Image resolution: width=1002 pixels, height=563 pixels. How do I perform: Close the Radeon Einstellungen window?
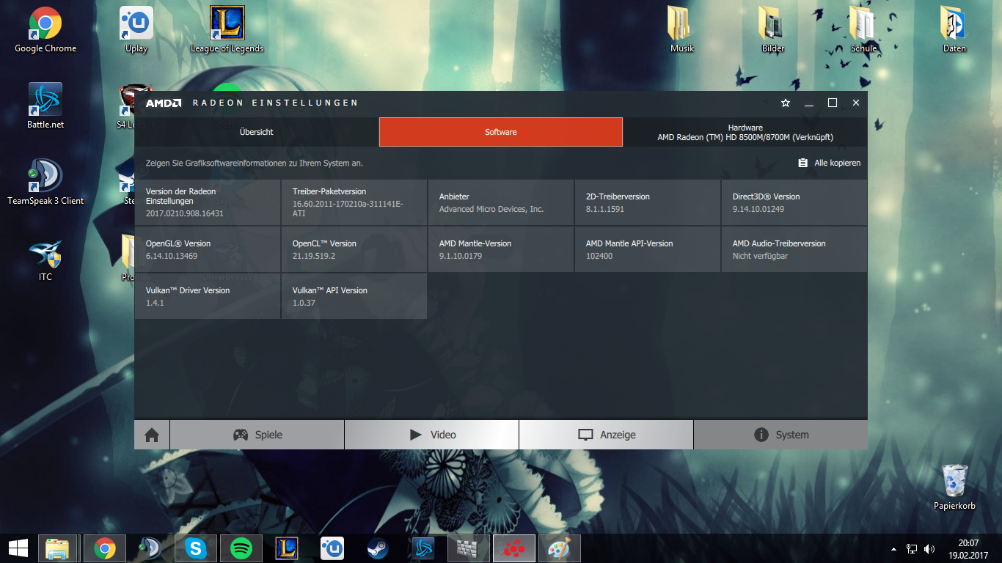pos(856,103)
